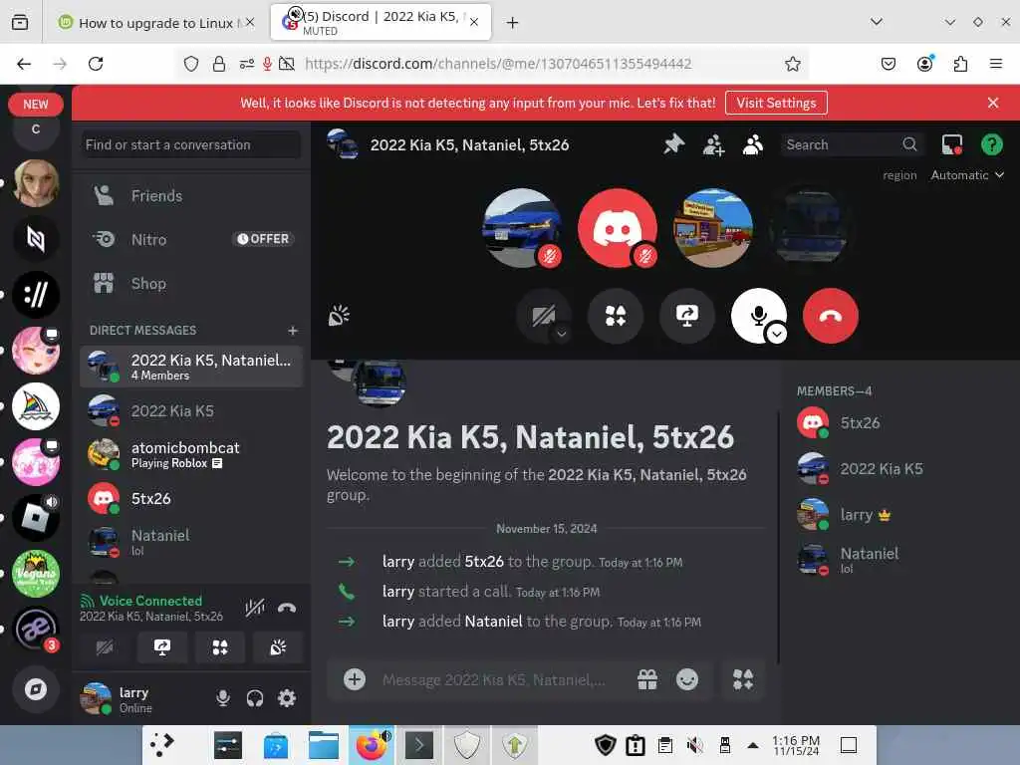The image size is (1020, 765).
Task: Open the sailboat server icon
Action: pyautogui.click(x=36, y=406)
